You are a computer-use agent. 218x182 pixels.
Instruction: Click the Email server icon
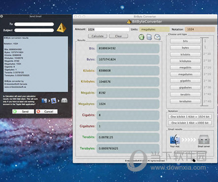[x=204, y=139]
